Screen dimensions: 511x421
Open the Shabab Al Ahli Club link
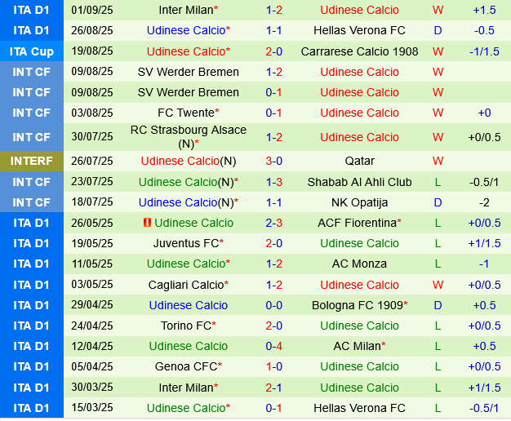pyautogui.click(x=359, y=182)
